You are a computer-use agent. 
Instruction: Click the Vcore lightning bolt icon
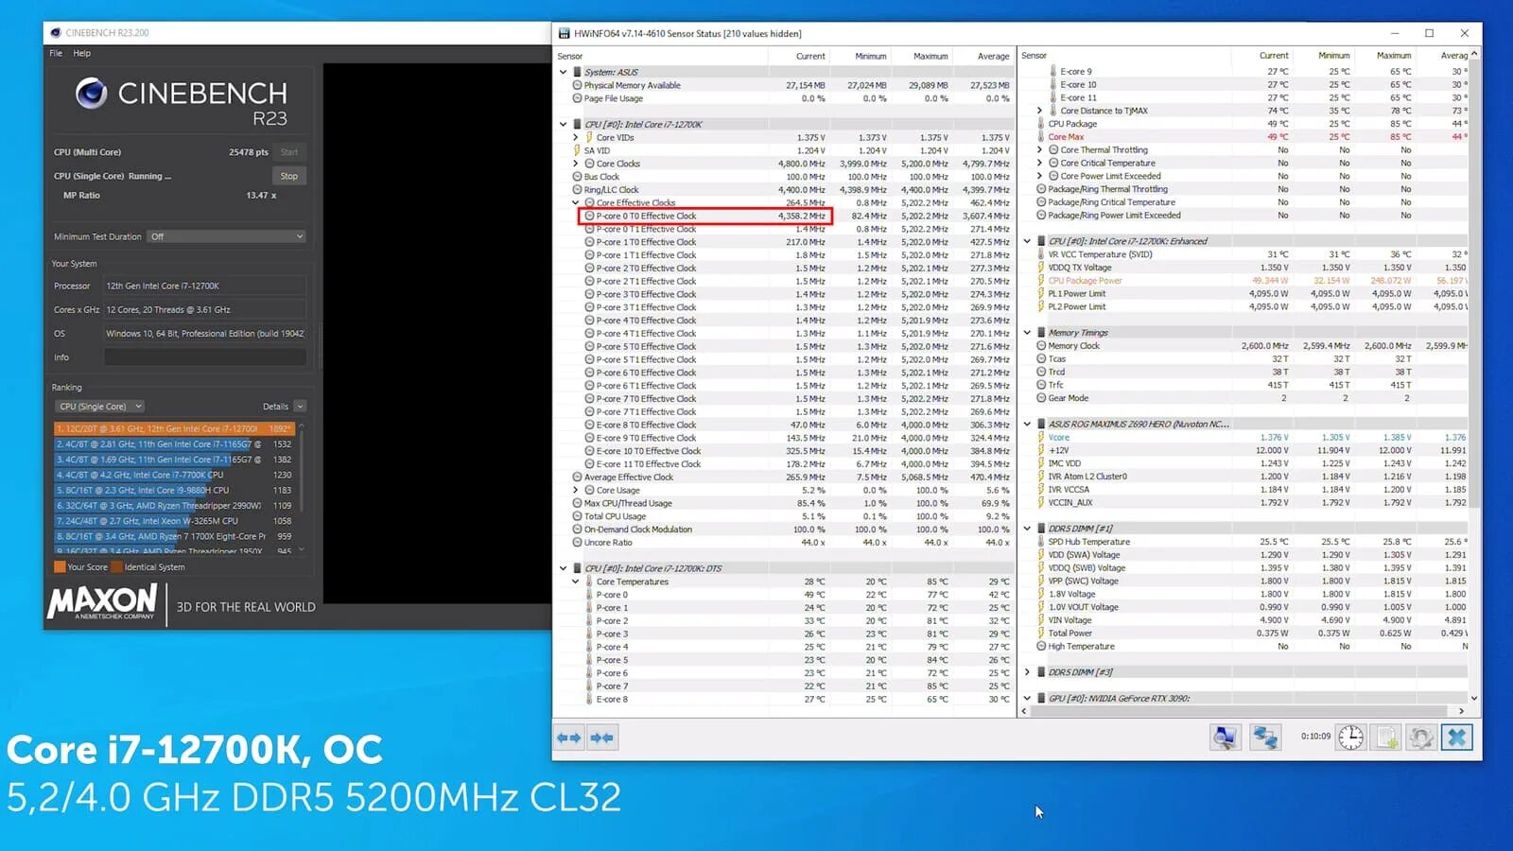pyautogui.click(x=1041, y=438)
